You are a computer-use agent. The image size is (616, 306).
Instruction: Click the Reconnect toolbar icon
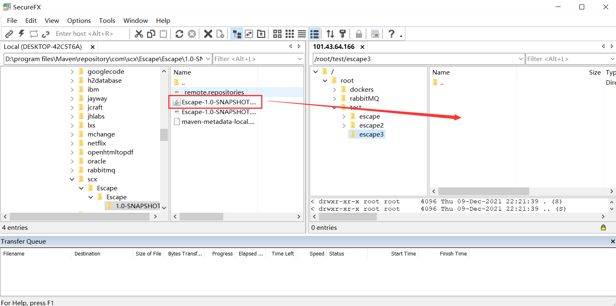33,34
